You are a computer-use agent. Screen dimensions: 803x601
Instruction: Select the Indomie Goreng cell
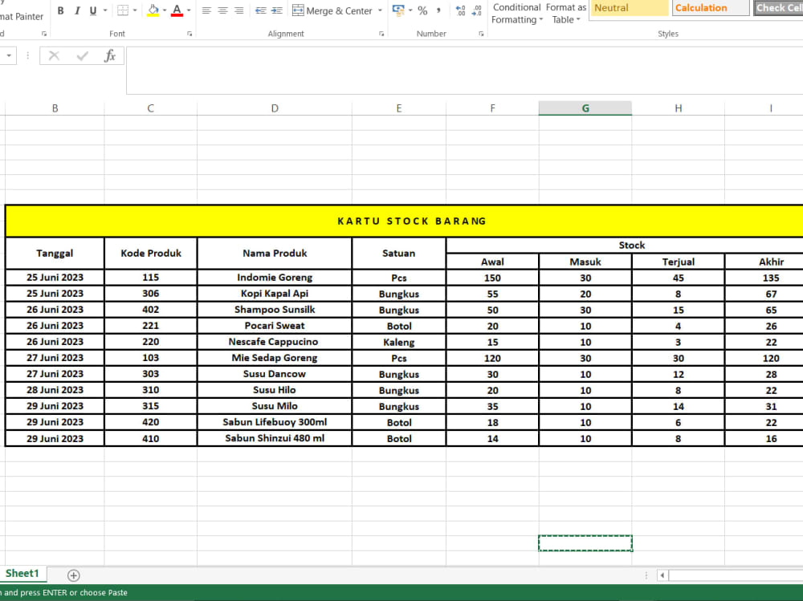[x=275, y=278]
